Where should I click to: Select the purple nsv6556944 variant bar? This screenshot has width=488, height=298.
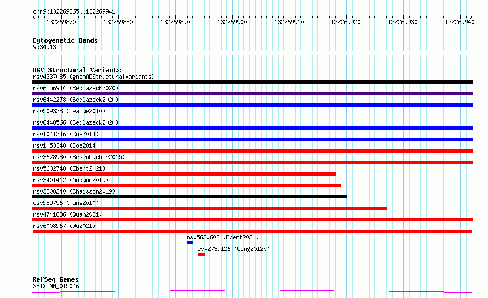[x=252, y=94]
